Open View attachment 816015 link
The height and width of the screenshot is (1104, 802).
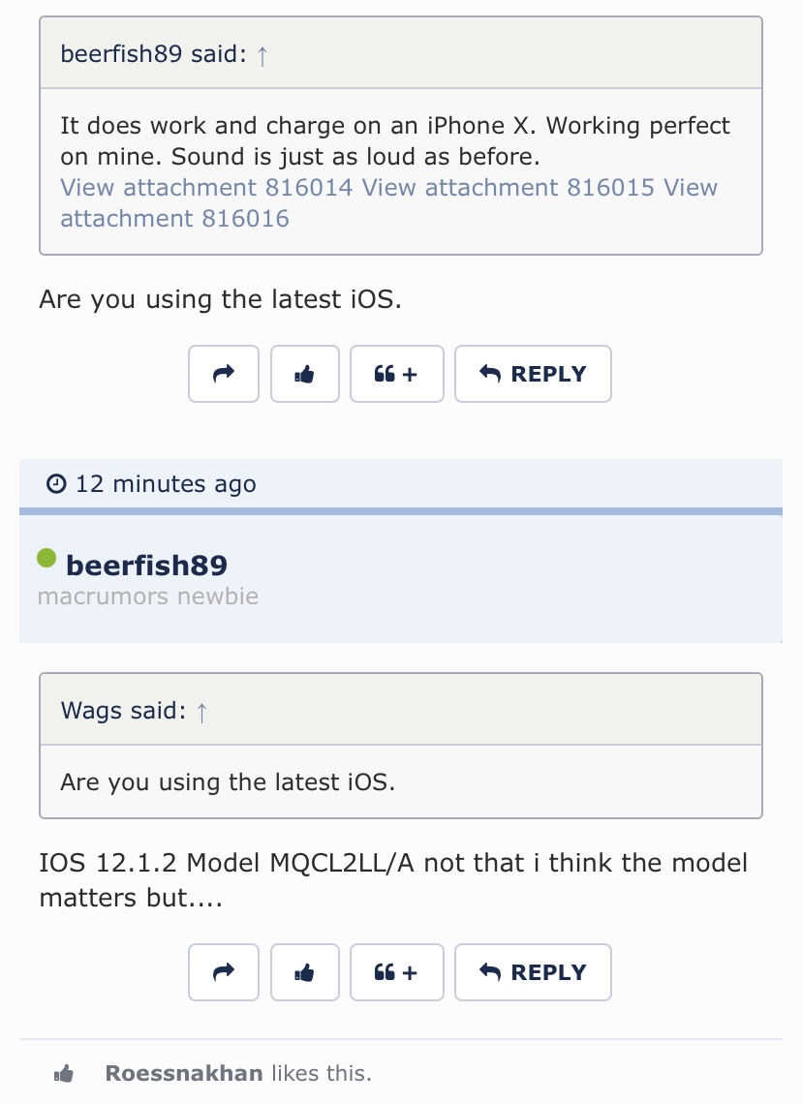508,187
